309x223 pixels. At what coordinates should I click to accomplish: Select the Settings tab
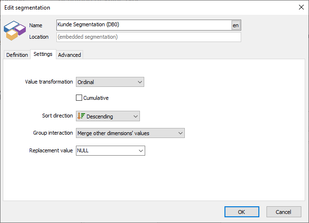(43, 54)
